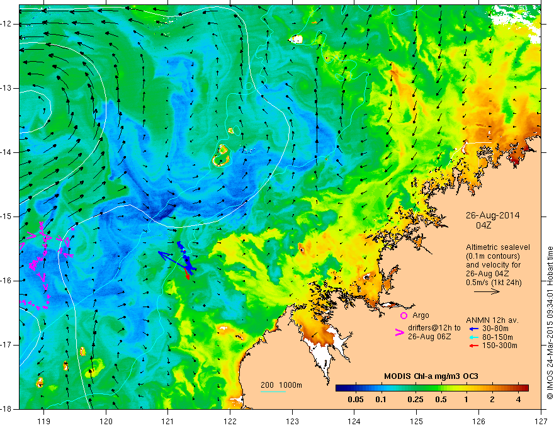This screenshot has width=554, height=428.
Task: Click the 'Argo' legend label
Action: 421,315
